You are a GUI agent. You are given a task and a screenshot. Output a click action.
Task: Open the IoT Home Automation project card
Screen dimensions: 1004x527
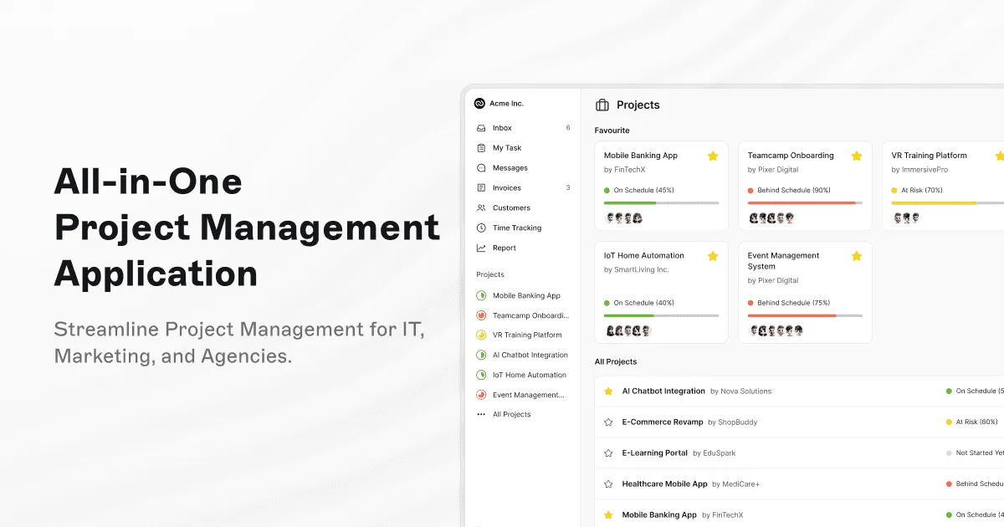pos(644,255)
